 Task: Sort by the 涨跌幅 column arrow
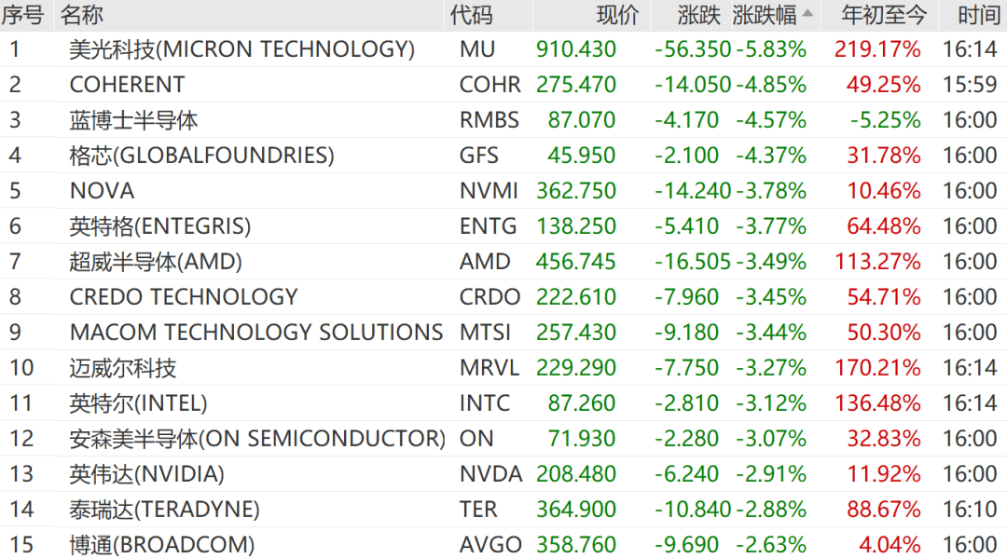point(807,13)
